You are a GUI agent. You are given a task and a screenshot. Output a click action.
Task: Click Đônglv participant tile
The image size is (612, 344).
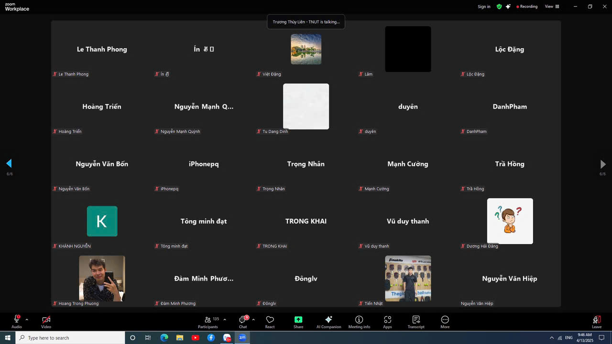point(306,279)
